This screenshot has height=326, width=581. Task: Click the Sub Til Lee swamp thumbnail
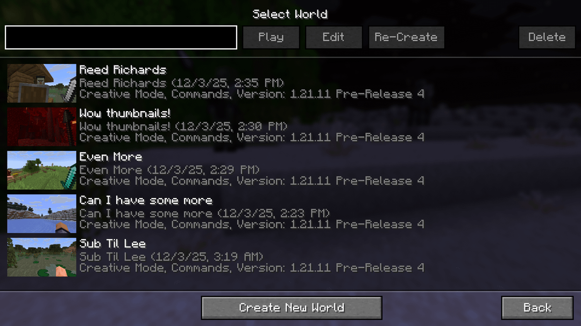[41, 257]
